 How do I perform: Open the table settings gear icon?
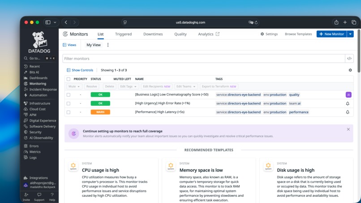pyautogui.click(x=350, y=70)
